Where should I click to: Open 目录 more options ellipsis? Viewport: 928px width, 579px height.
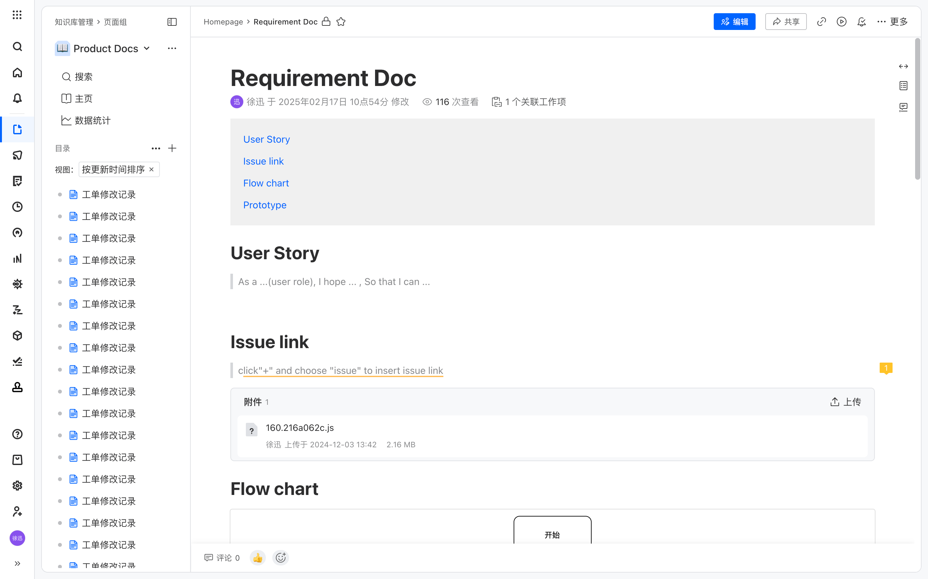click(x=156, y=148)
